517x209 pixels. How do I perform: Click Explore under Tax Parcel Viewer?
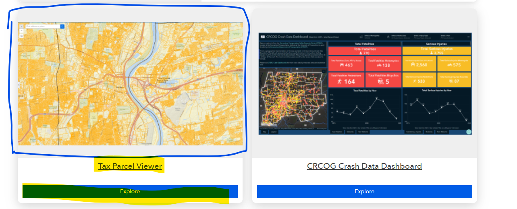pyautogui.click(x=130, y=192)
